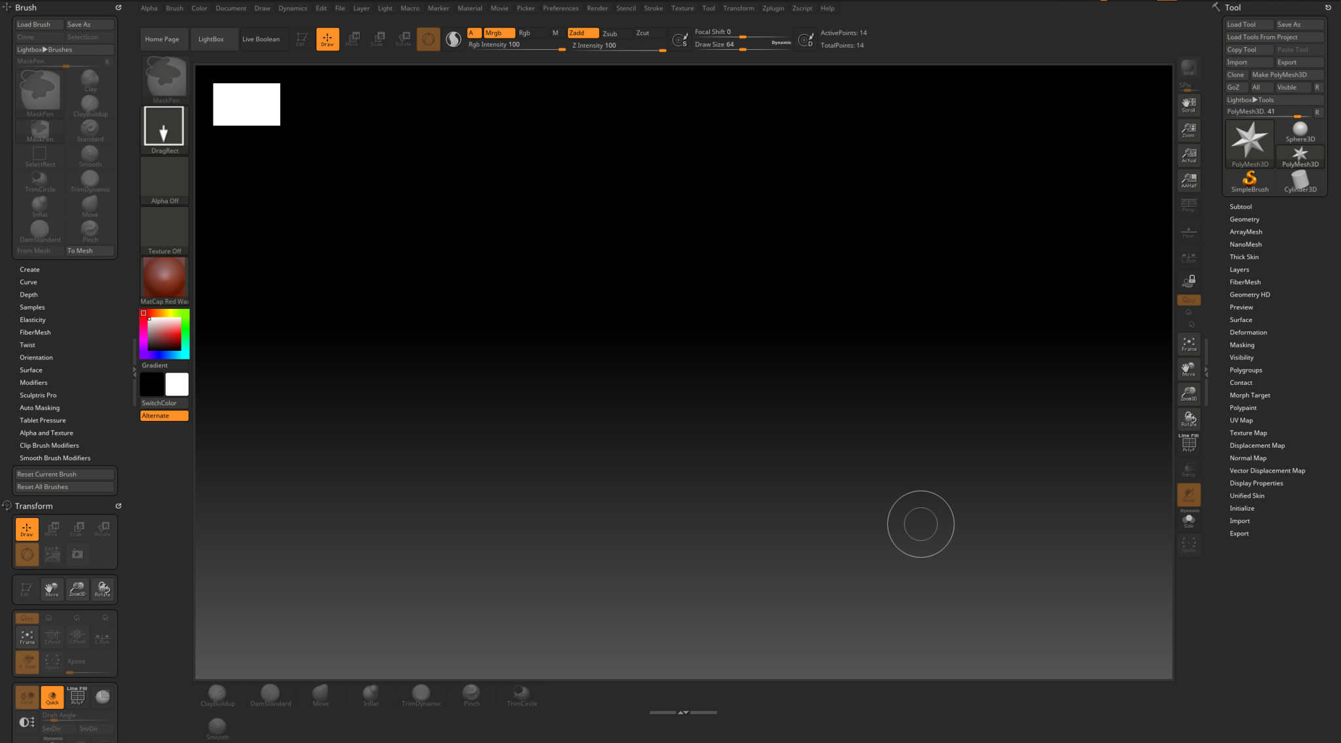
Task: Choose the SimpleBrush tool icon
Action: click(x=1249, y=181)
